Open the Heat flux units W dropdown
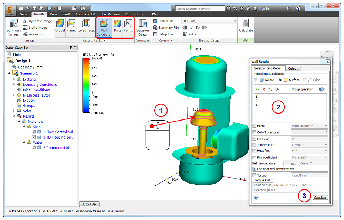The image size is (344, 220). (309, 150)
